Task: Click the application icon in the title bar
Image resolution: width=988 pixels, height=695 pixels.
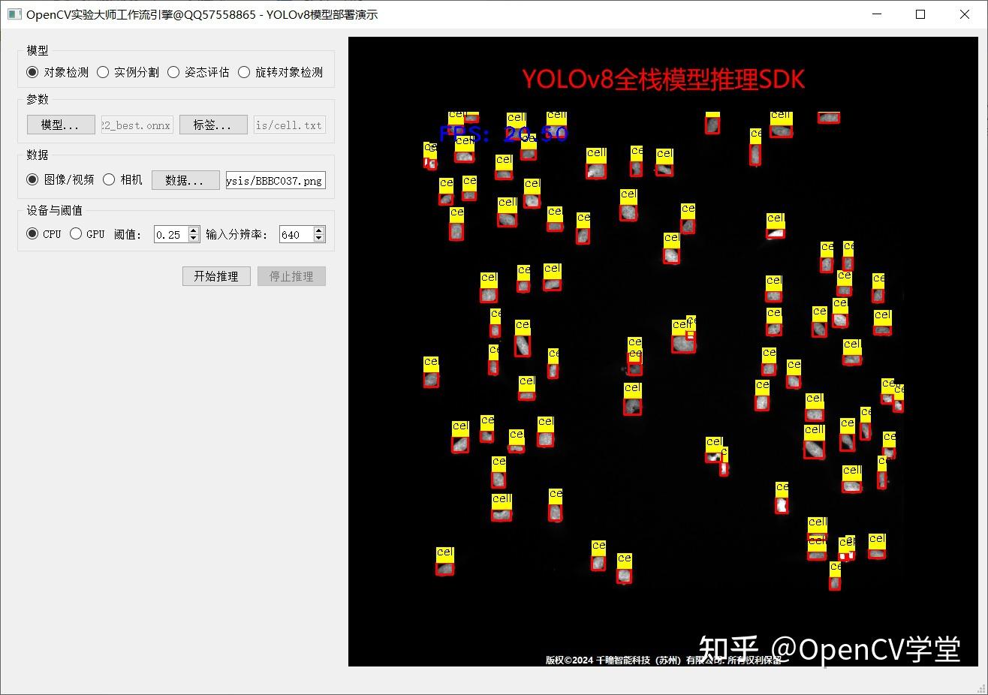Action: pos(14,14)
